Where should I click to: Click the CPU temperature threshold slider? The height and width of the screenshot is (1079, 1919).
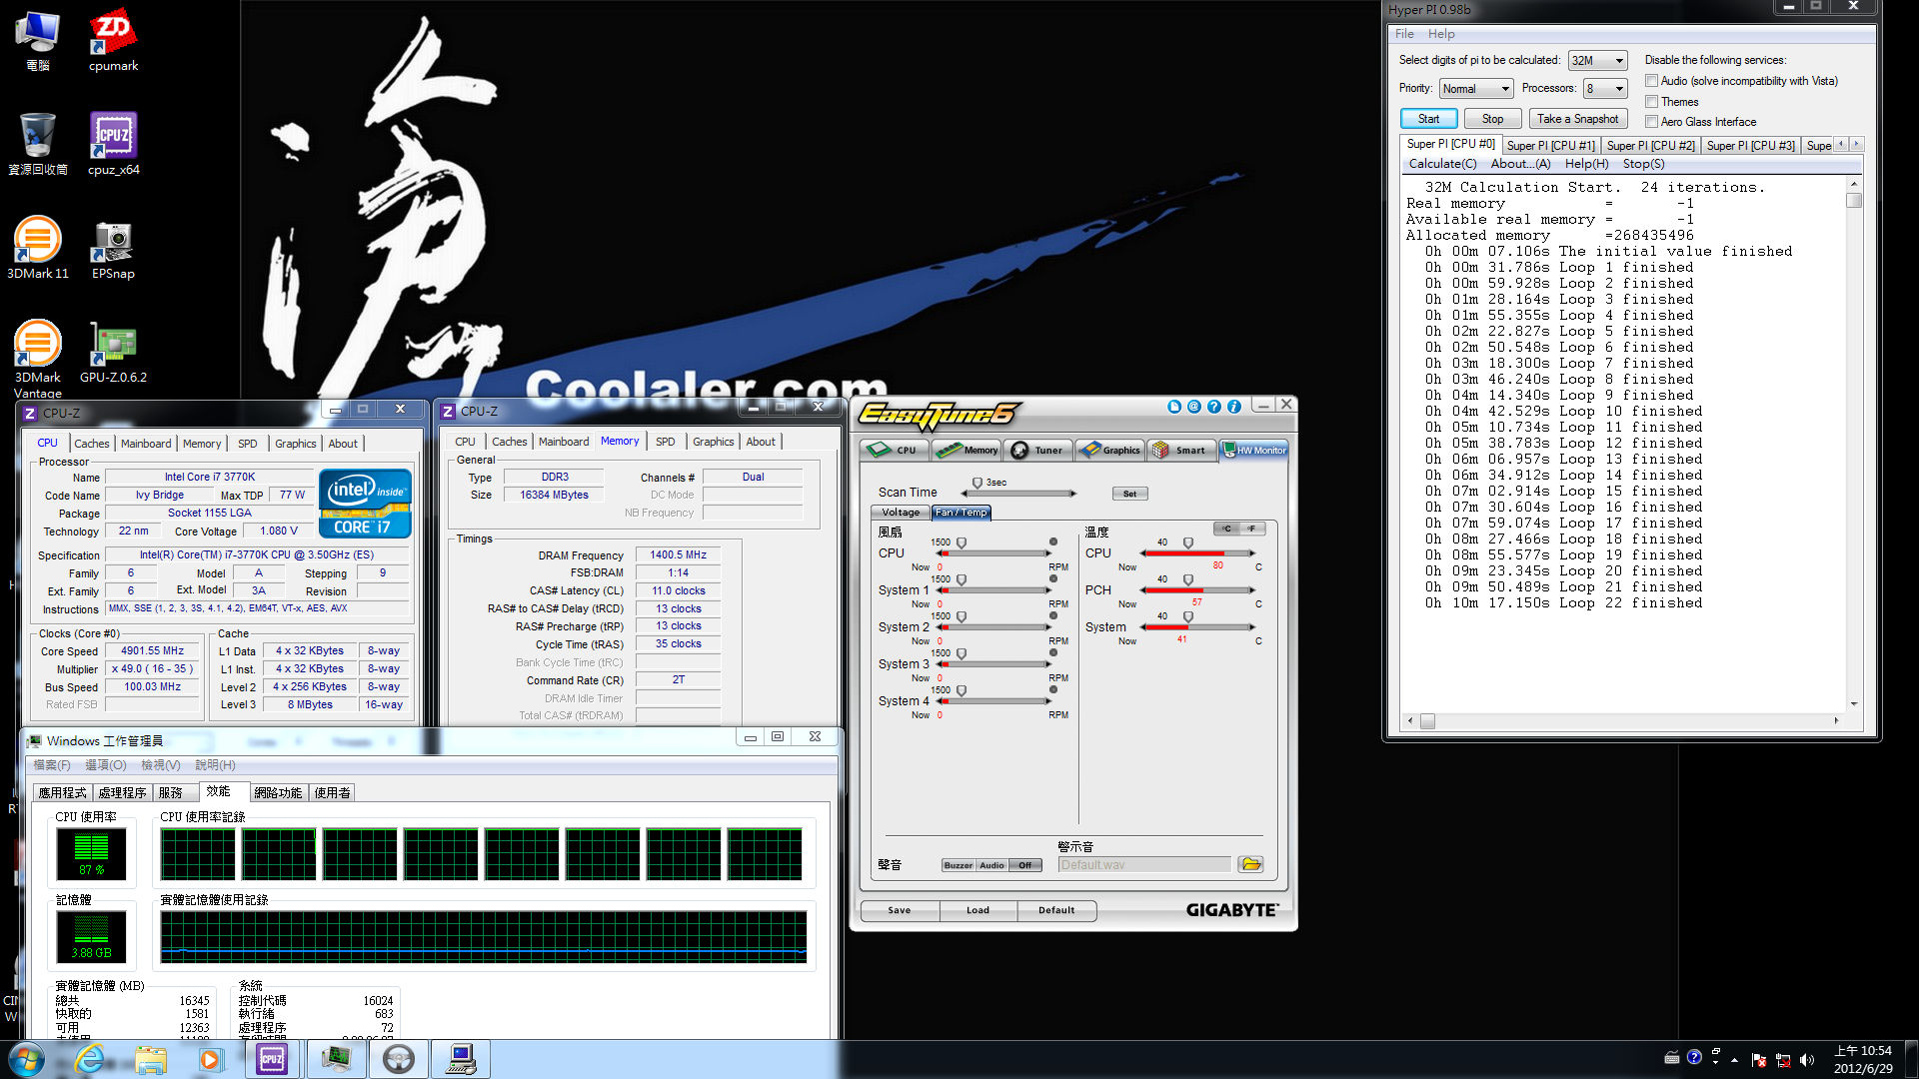1187,542
